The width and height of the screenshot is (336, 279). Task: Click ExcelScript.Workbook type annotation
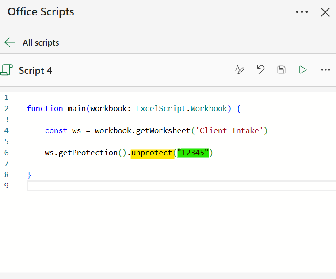tap(182, 108)
